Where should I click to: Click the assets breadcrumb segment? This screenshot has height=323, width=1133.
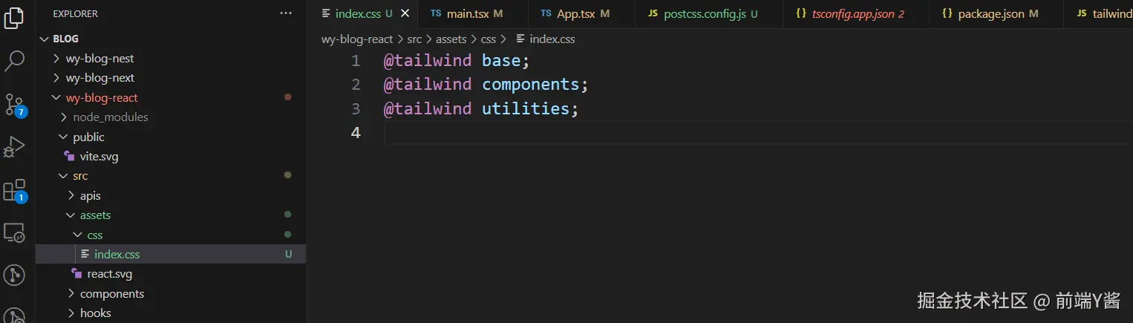451,39
